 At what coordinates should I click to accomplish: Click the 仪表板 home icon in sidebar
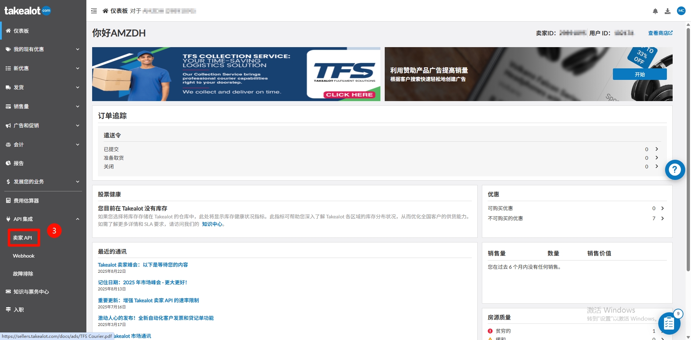coord(8,31)
